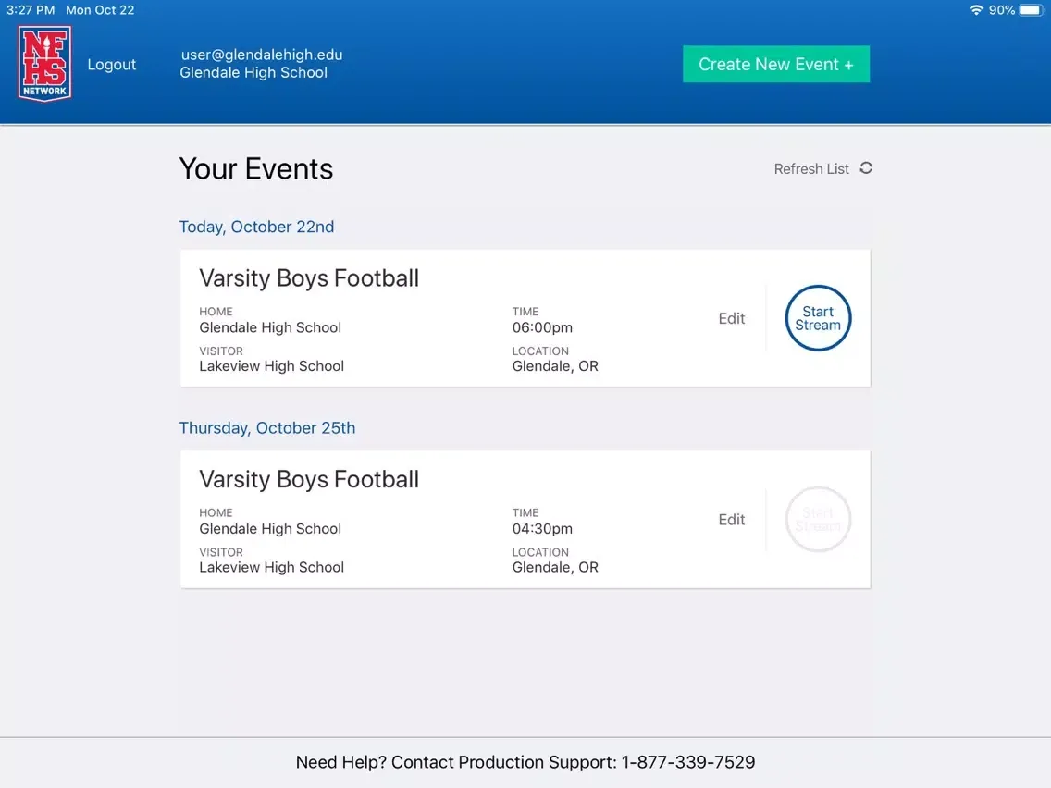The height and width of the screenshot is (788, 1051).
Task: Edit the 06:00pm Varsity Boys Football event
Action: pos(731,318)
